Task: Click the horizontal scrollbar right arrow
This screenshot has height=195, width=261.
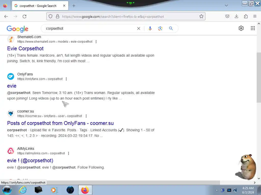Action: pos(255,183)
